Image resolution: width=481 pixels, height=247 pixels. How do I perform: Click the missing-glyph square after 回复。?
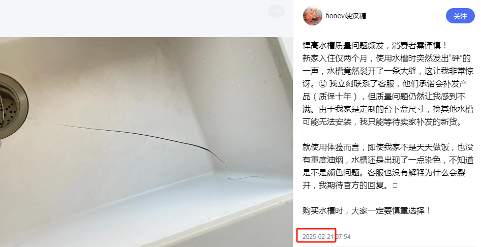(x=395, y=186)
